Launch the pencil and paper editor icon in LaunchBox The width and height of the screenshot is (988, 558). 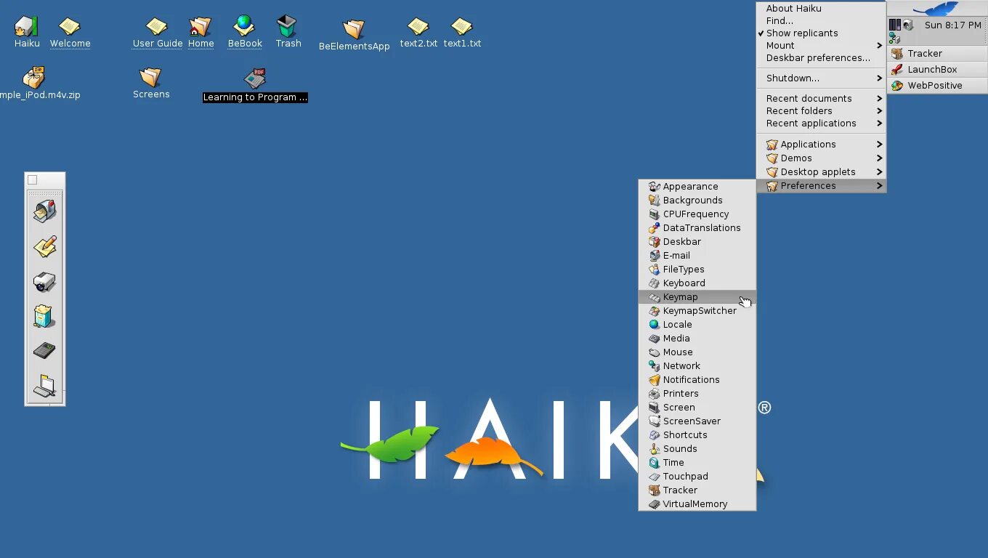coord(44,246)
